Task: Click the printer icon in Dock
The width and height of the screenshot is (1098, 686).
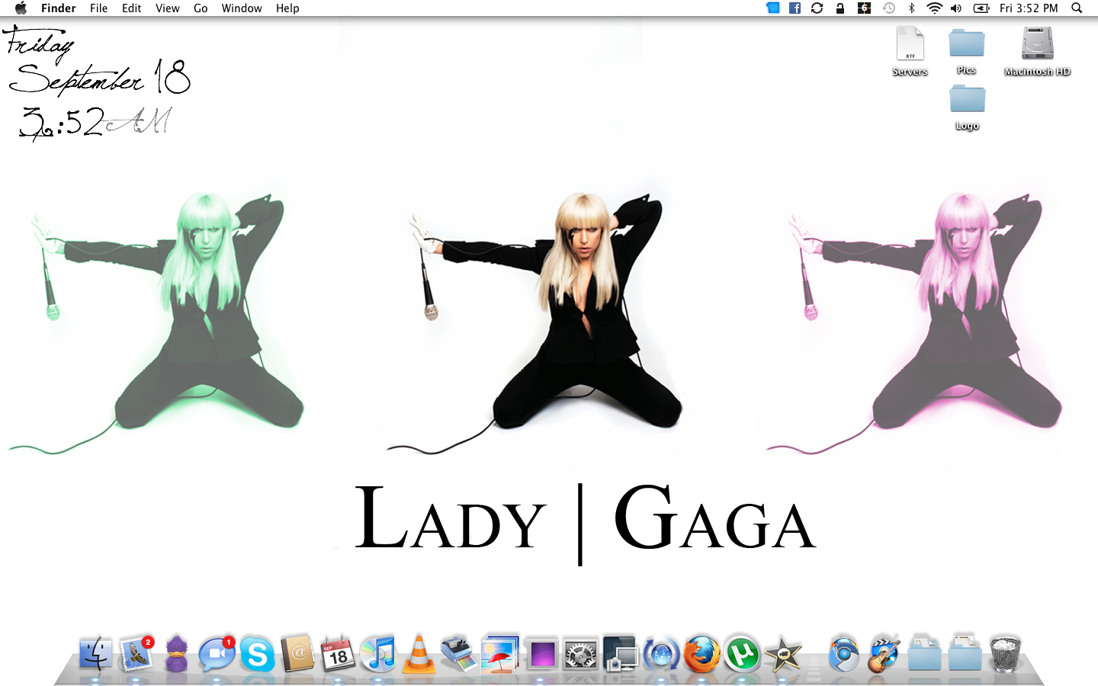Action: click(x=459, y=654)
